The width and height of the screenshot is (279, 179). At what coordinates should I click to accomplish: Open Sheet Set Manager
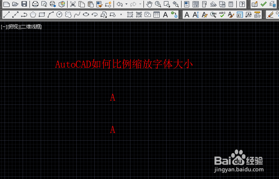[x=213, y=4]
